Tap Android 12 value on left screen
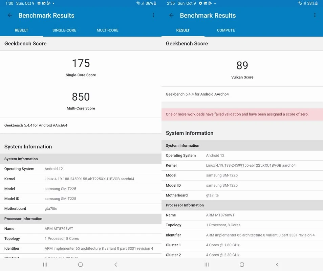Image resolution: width=323 pixels, height=271 pixels. 54,169
